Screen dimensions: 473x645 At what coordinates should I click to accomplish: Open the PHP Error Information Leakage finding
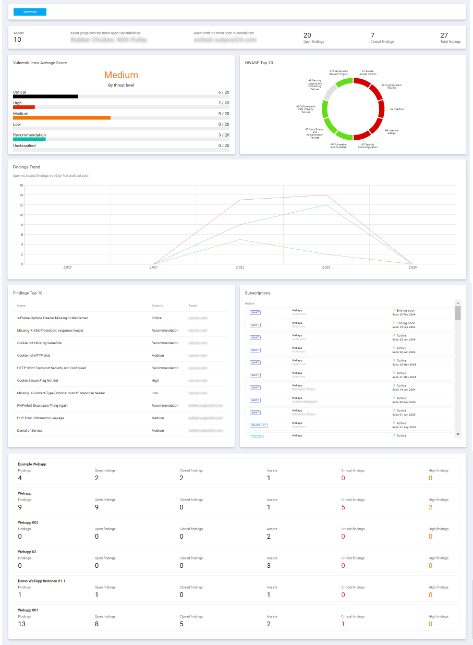(41, 418)
